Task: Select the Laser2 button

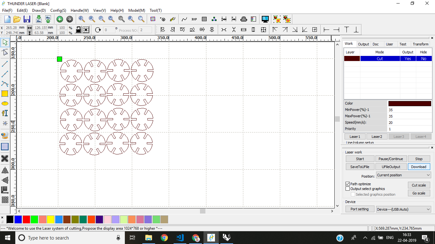Action: coord(377,137)
